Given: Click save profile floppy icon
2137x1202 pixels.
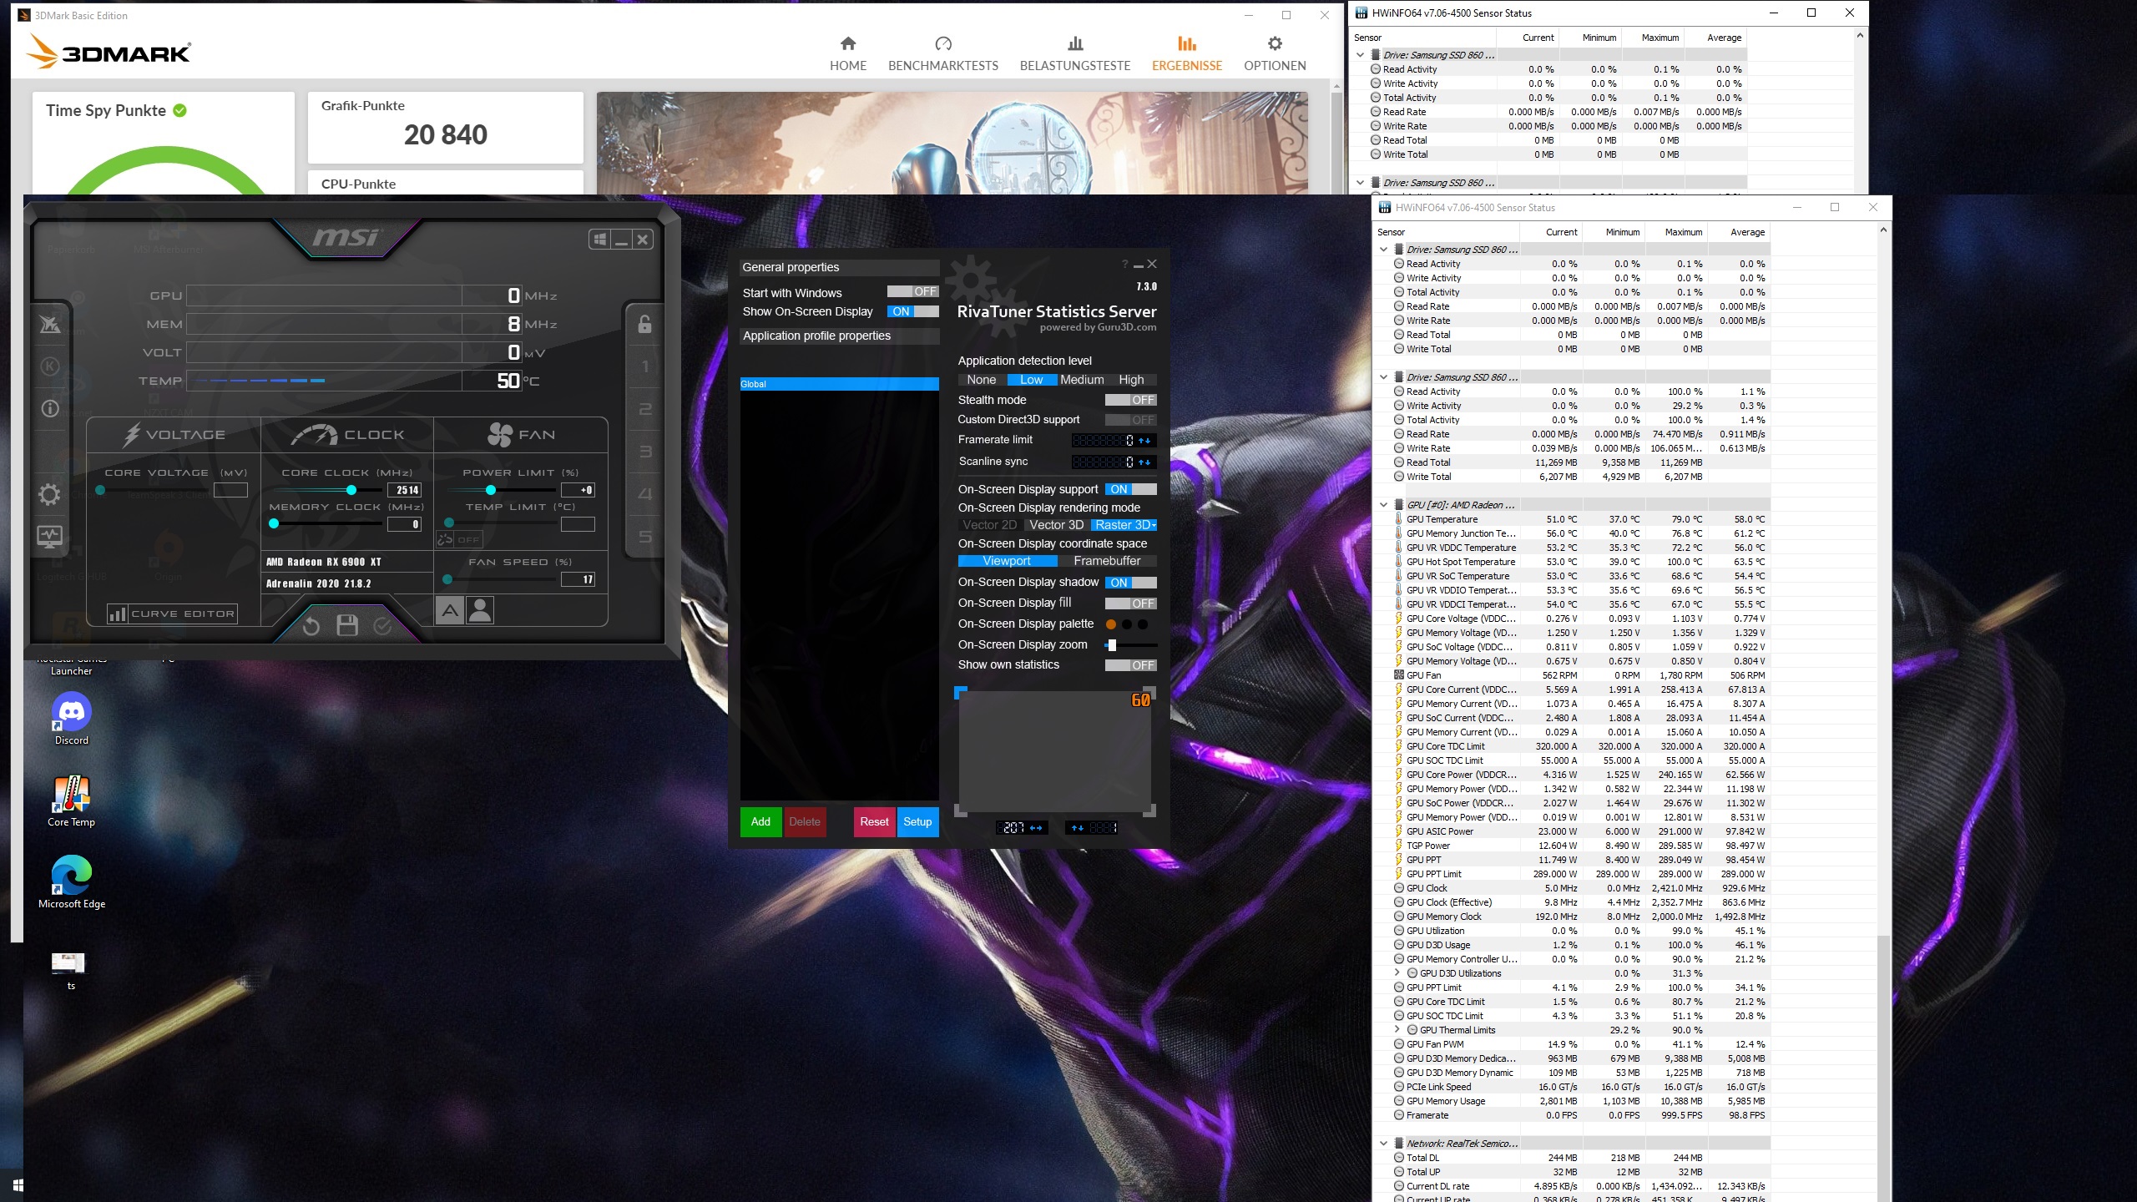Looking at the screenshot, I should click(347, 625).
